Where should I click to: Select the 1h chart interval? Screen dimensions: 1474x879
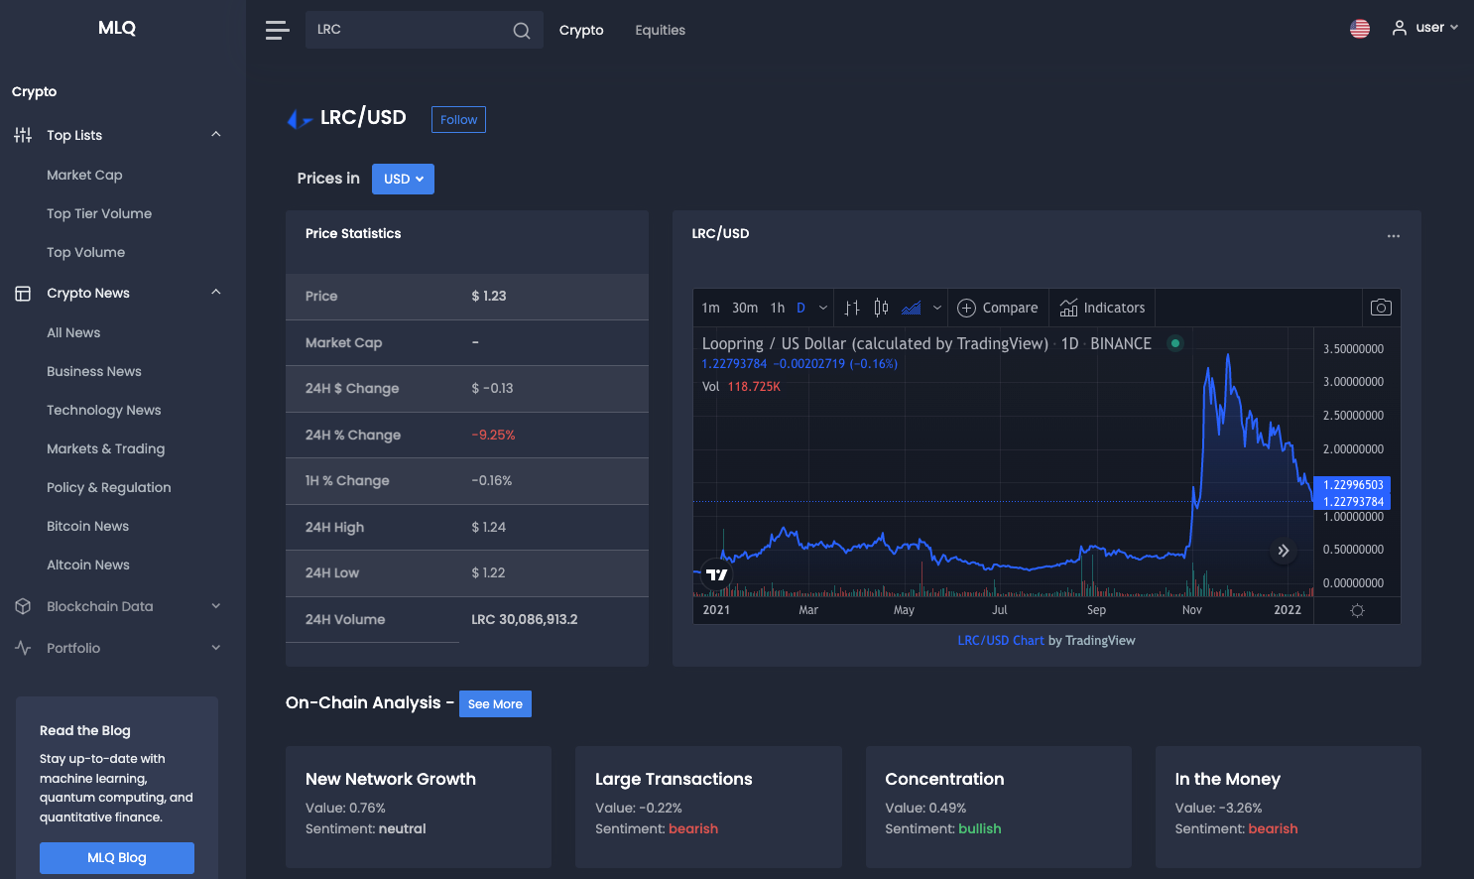pos(778,308)
